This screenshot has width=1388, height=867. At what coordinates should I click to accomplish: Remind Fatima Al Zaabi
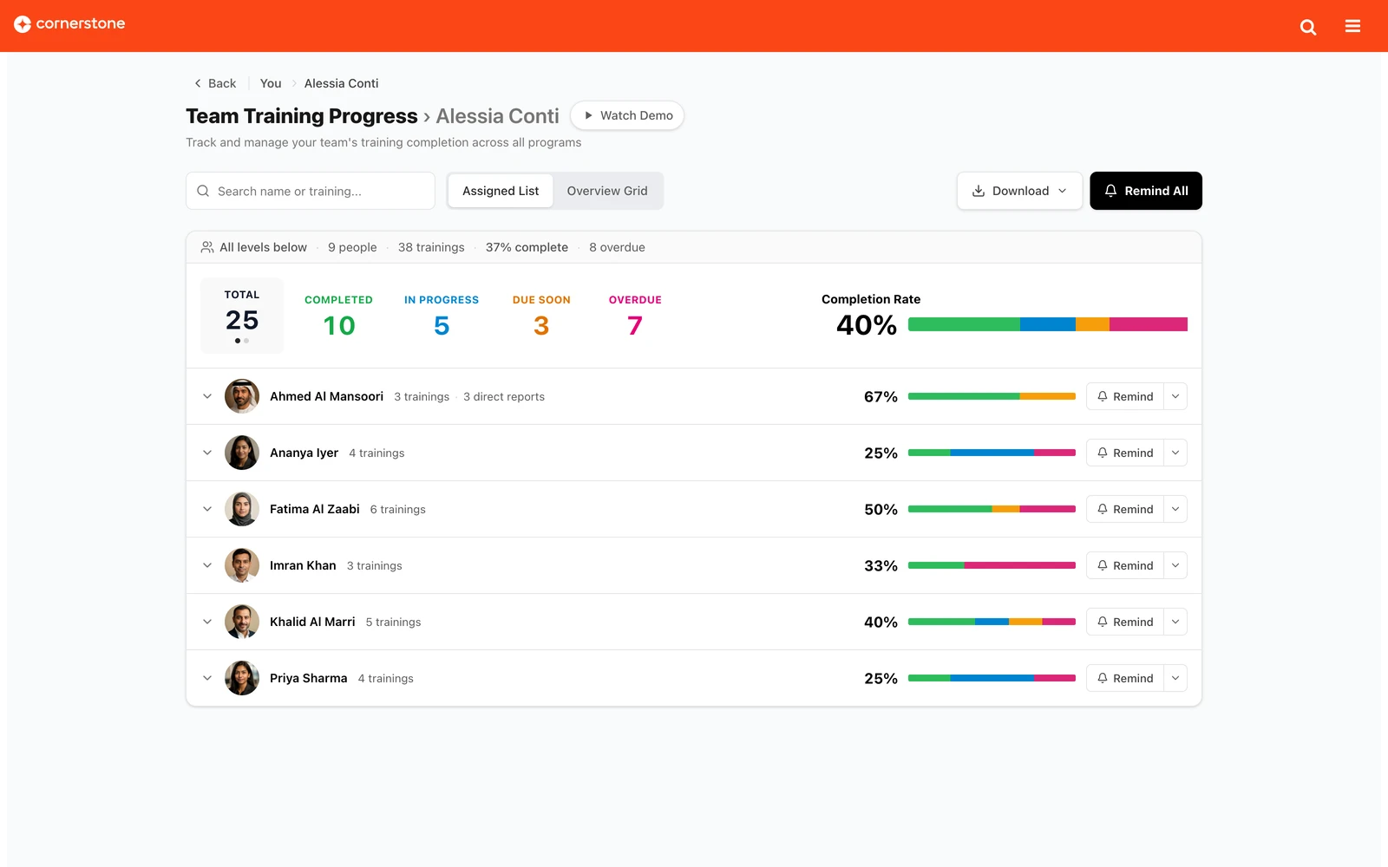tap(1125, 509)
